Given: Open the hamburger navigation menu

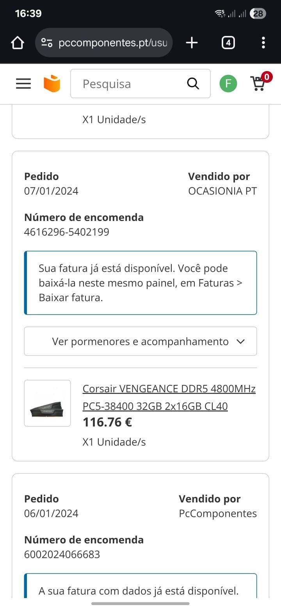Looking at the screenshot, I should click(23, 84).
